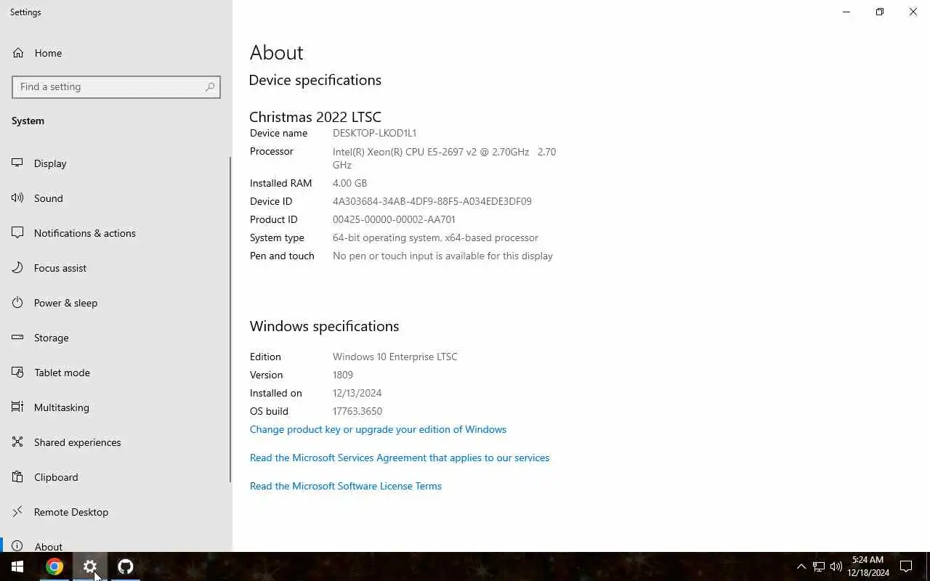Show hidden tray icons chevron

coord(801,566)
